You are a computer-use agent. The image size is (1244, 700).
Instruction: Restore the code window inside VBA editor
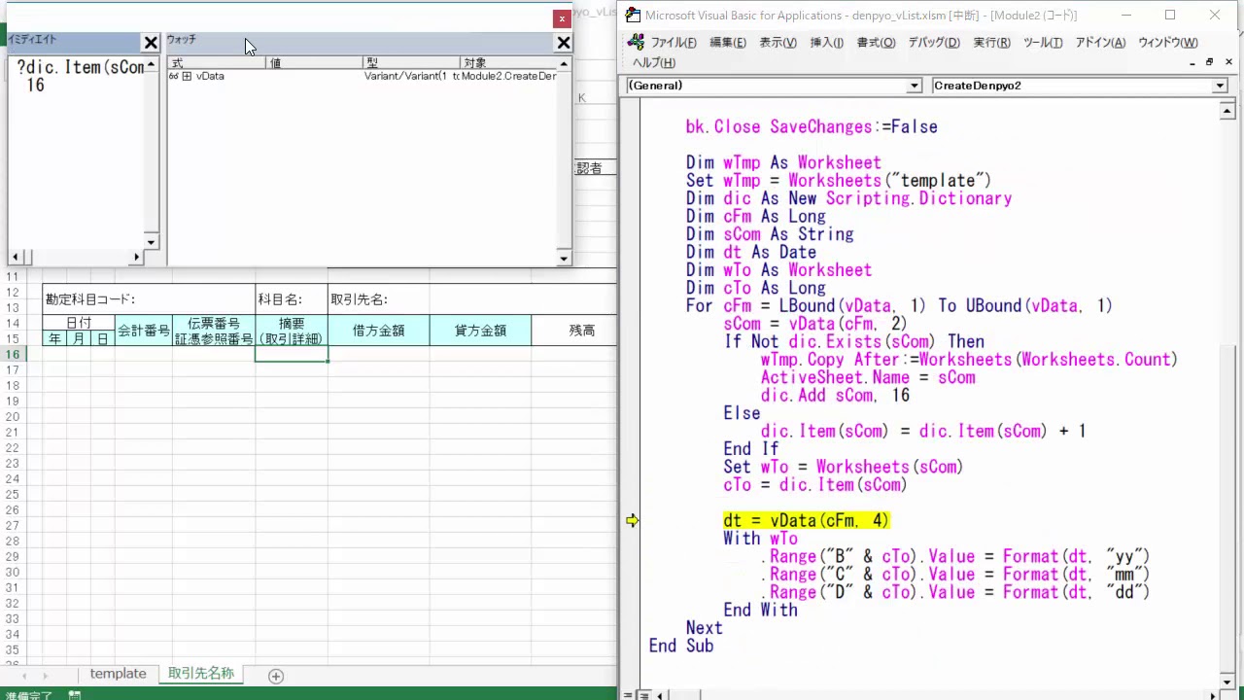pos(1209,62)
